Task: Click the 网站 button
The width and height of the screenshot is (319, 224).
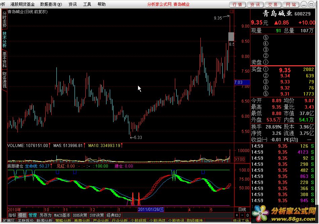Action: (x=291, y=4)
